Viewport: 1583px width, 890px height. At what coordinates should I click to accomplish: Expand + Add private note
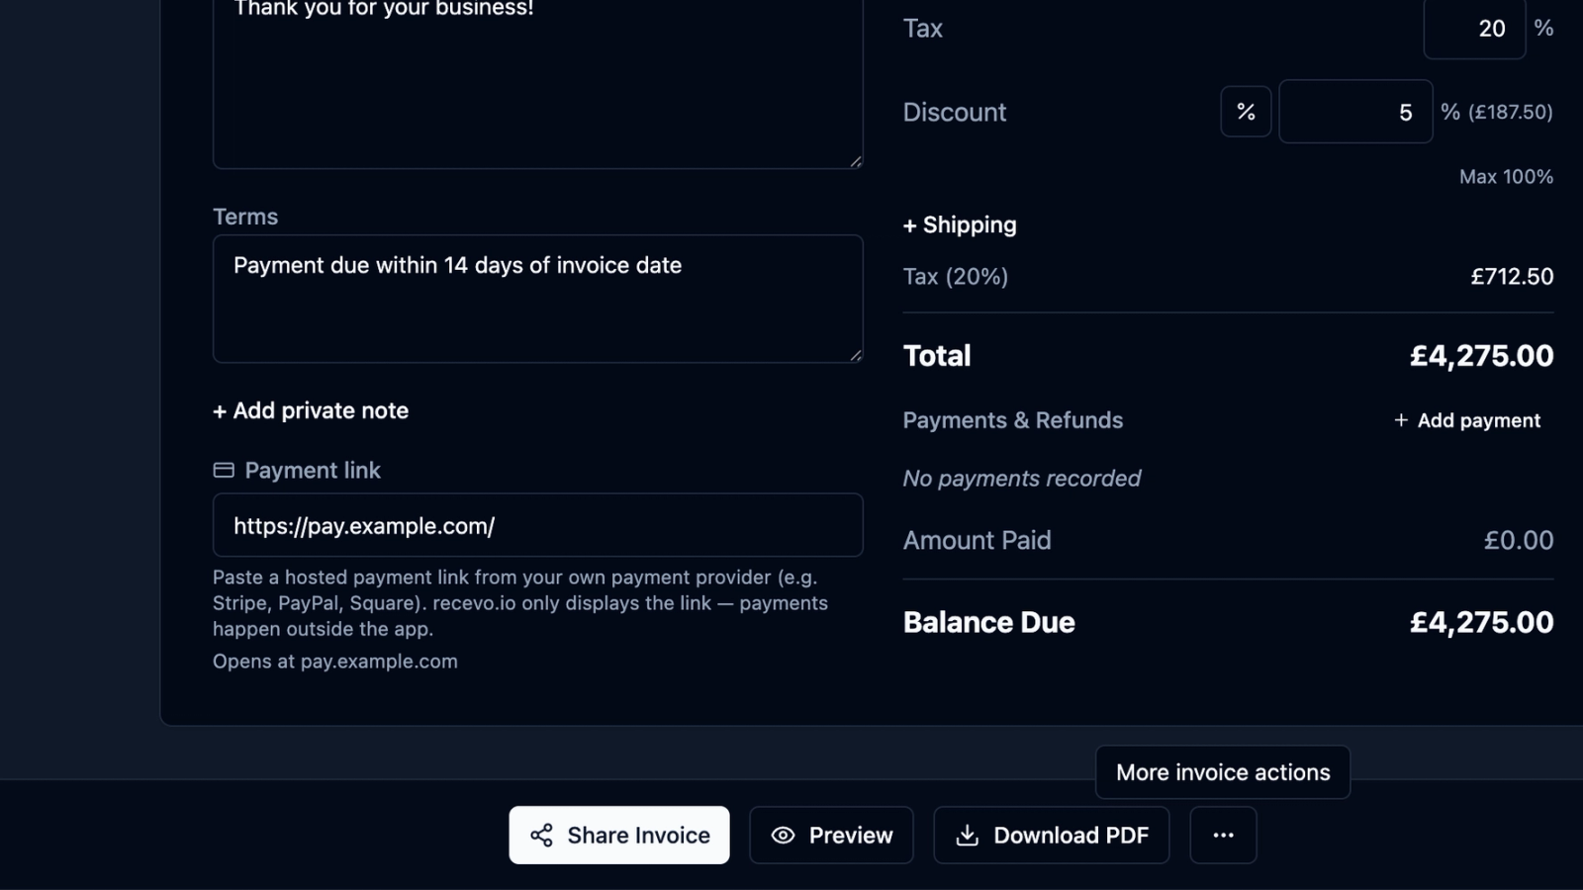click(311, 410)
